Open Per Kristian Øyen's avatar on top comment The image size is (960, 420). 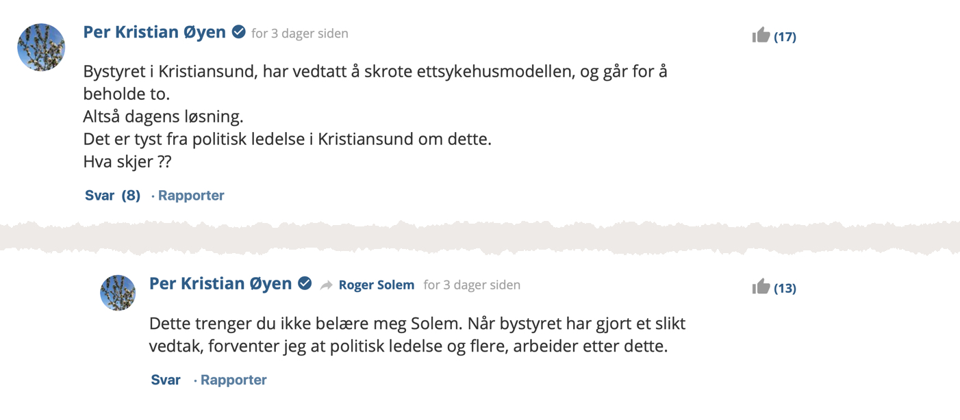click(41, 47)
